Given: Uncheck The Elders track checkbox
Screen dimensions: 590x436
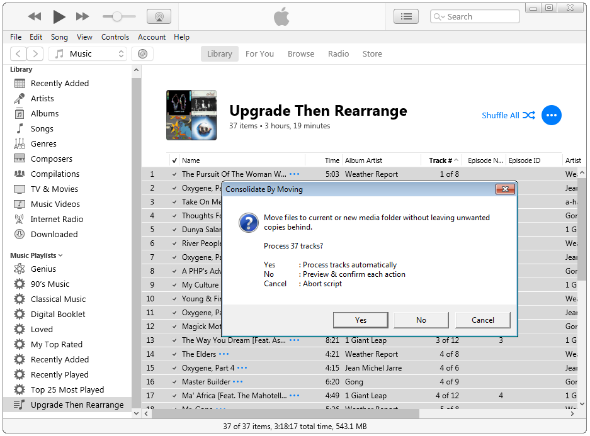Looking at the screenshot, I should [174, 354].
